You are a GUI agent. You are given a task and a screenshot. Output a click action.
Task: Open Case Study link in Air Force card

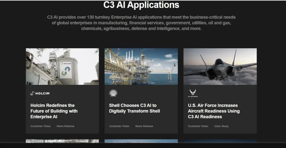coord(221,126)
